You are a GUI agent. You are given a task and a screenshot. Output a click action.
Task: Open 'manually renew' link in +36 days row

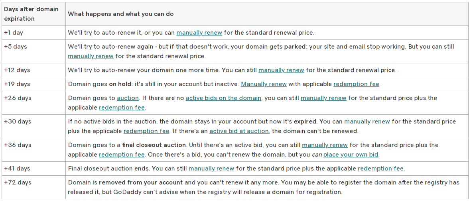(325, 145)
